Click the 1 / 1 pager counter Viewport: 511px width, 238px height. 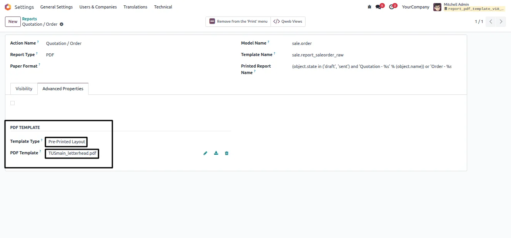(479, 21)
